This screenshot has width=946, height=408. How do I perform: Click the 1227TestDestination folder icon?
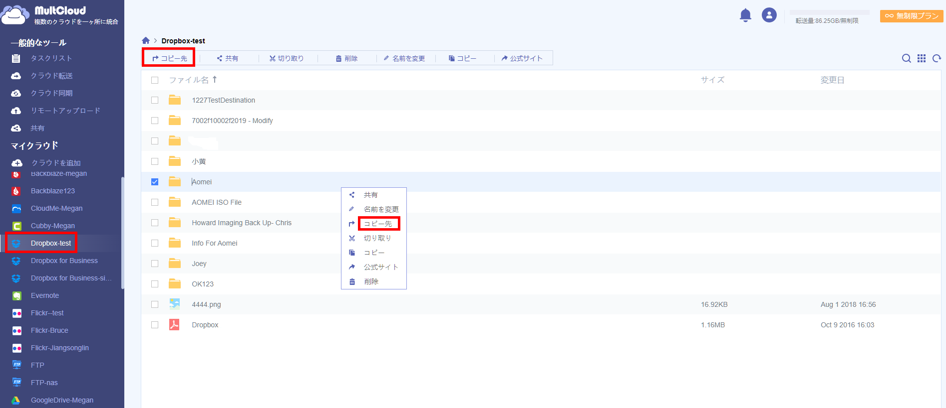point(175,100)
